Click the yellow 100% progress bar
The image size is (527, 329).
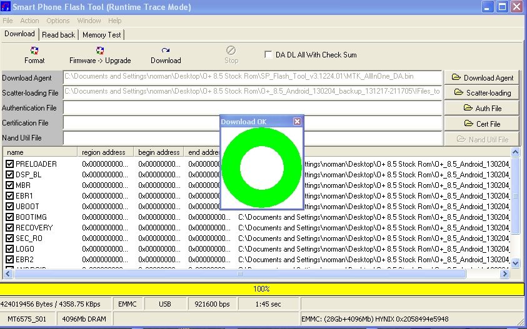tap(261, 289)
